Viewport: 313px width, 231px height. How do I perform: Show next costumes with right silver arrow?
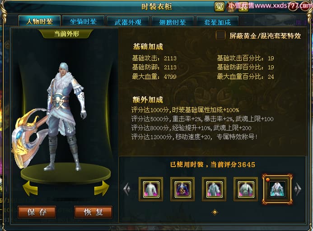(298, 188)
